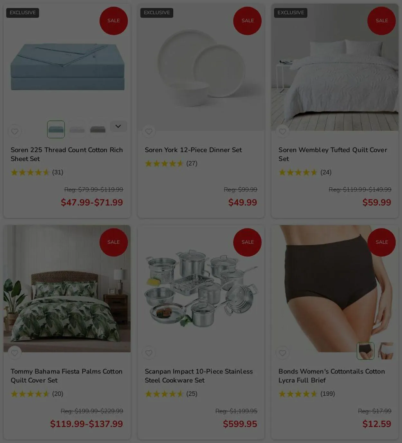The image size is (402, 443).
Task: Select blue colour swatch for Sheet Set
Action: coord(56,129)
